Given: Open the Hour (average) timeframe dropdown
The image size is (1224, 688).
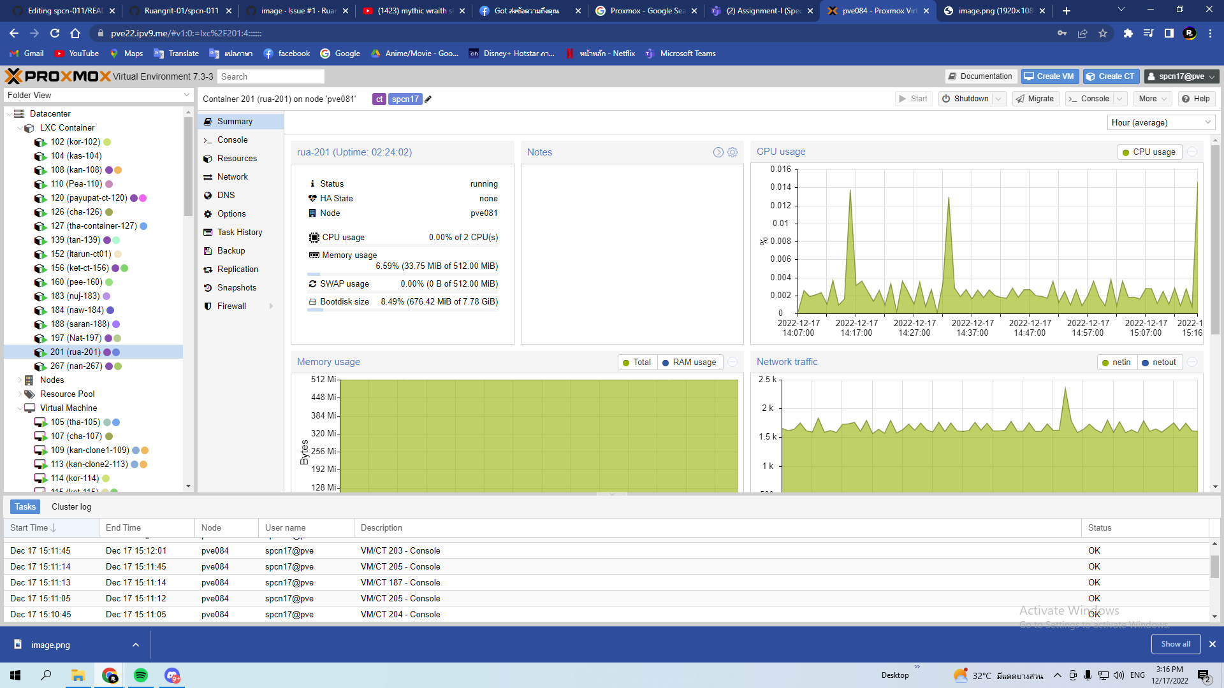Looking at the screenshot, I should (x=1161, y=122).
